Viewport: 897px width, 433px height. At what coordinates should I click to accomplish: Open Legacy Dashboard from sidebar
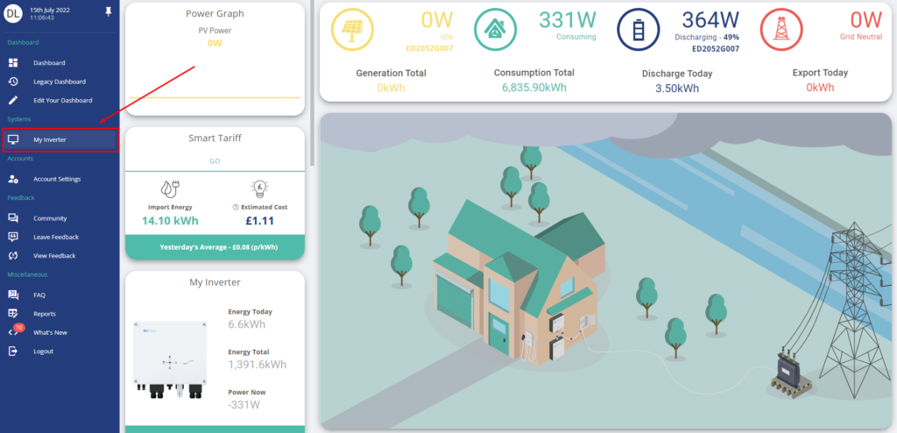click(x=59, y=82)
